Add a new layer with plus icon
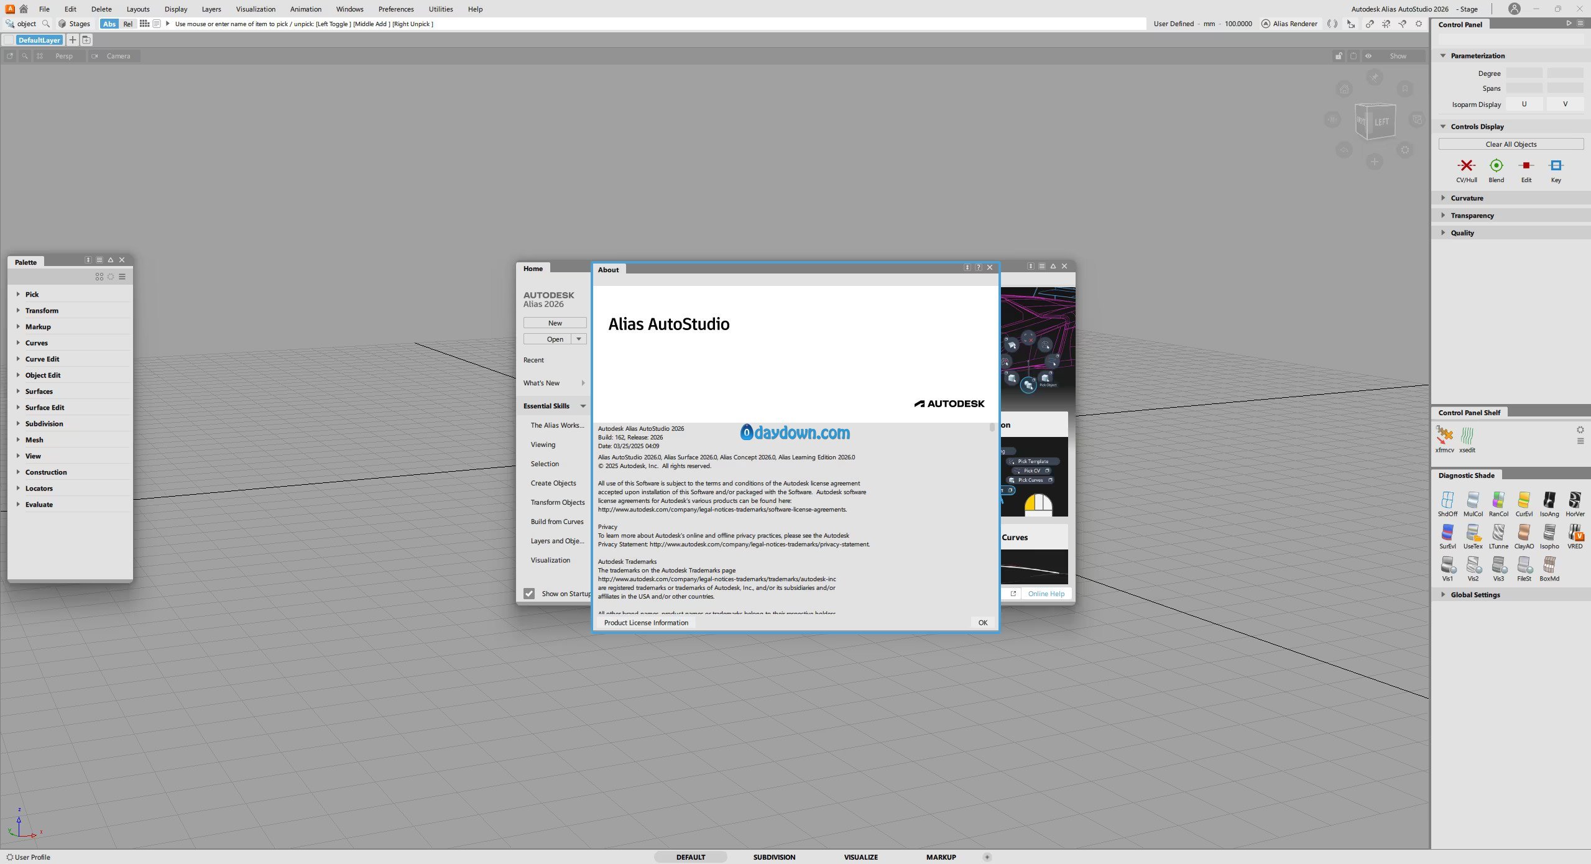The image size is (1591, 864). coord(72,40)
